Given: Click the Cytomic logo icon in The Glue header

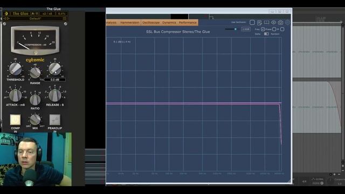Looking at the screenshot, I should (6, 13).
